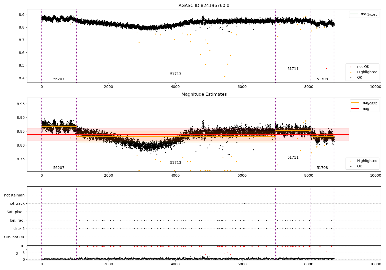Click the lone black dot in 'not track' row
This screenshot has height=270, width=386.
tap(244, 203)
